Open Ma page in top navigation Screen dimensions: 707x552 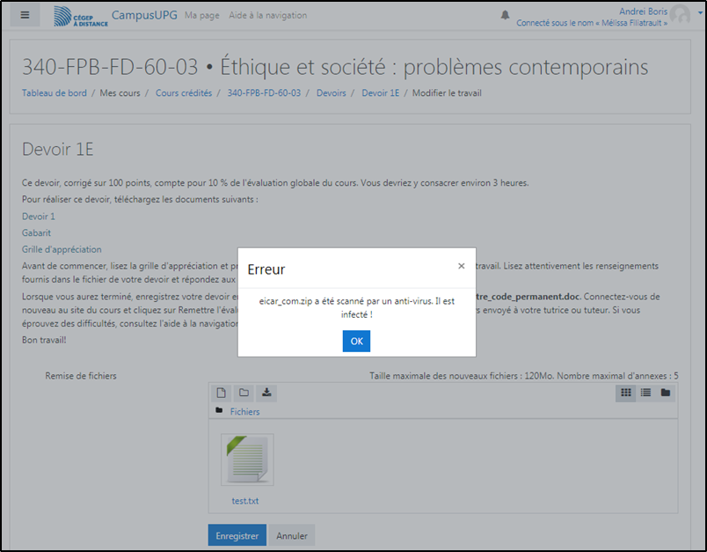pyautogui.click(x=201, y=16)
